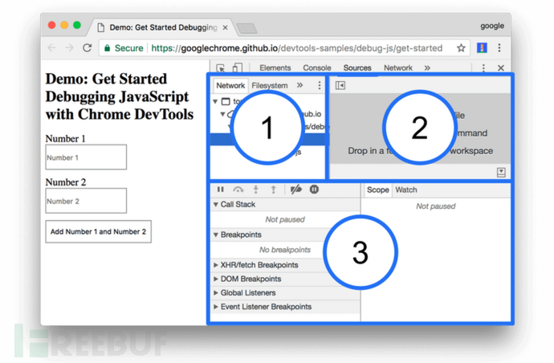Select the navigator Network tab
The height and width of the screenshot is (363, 554).
pyautogui.click(x=230, y=86)
